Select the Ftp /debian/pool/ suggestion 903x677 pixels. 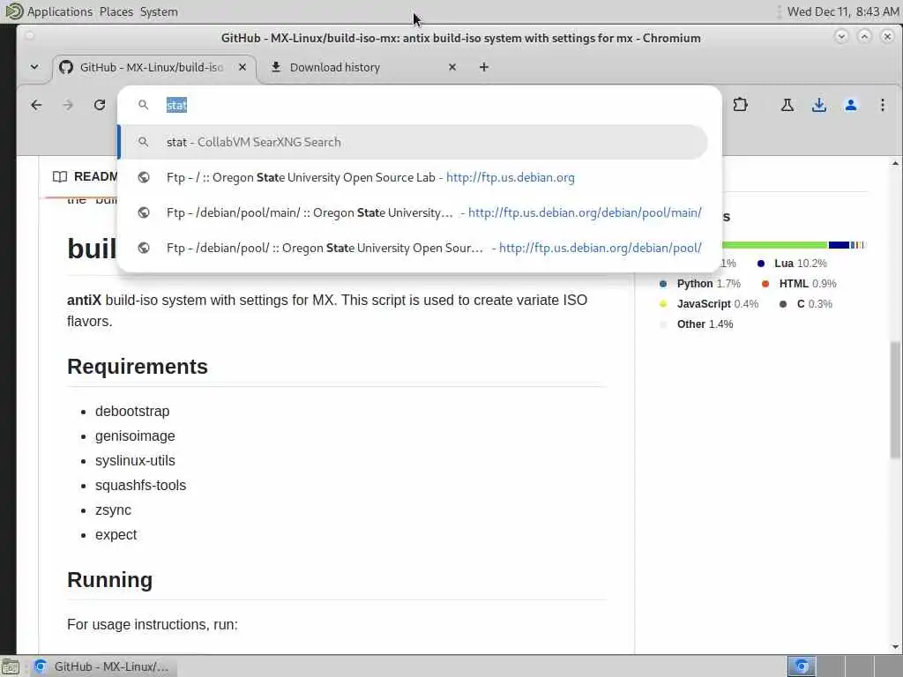click(x=414, y=248)
